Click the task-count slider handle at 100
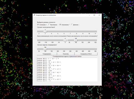The height and width of the screenshot is (99, 134). coord(45,49)
